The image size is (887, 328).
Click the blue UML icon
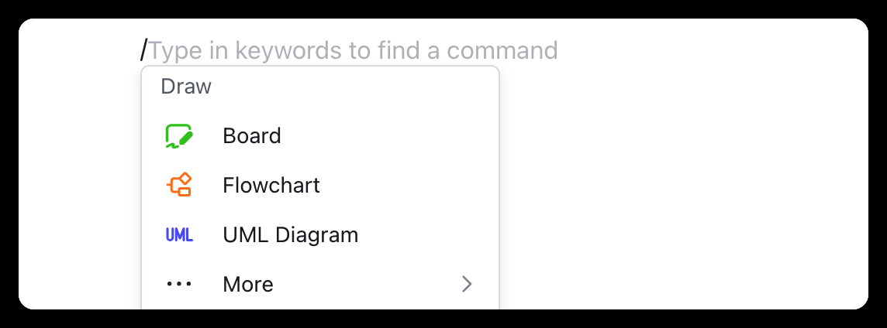pos(179,235)
